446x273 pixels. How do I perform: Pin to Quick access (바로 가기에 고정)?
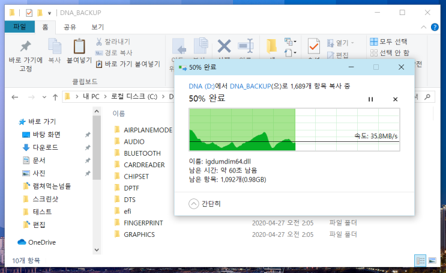[26, 56]
